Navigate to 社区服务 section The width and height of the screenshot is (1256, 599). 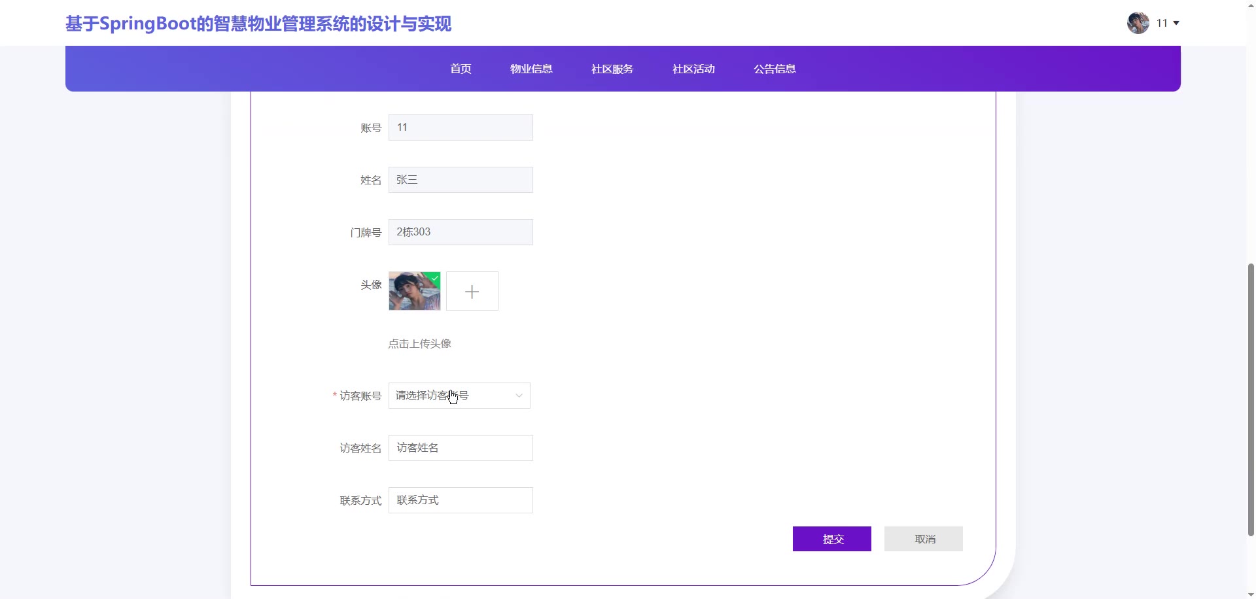pos(612,69)
